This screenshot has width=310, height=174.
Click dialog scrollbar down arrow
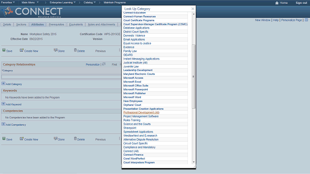[194, 162]
